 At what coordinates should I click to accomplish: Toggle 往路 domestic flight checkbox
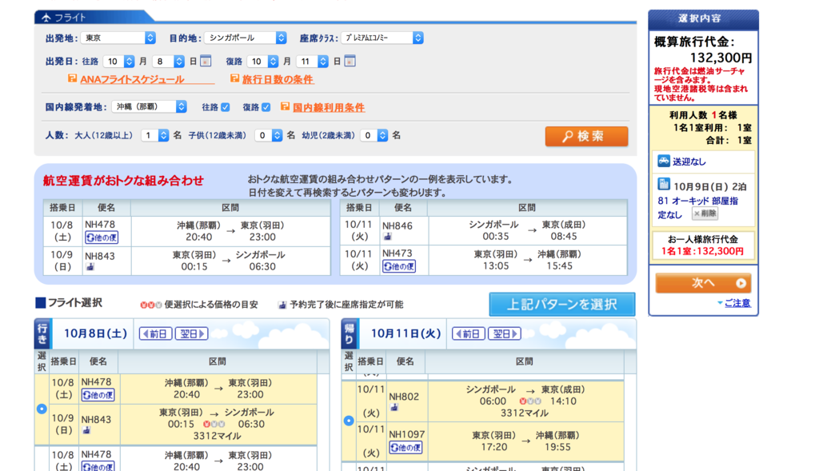[x=225, y=107]
